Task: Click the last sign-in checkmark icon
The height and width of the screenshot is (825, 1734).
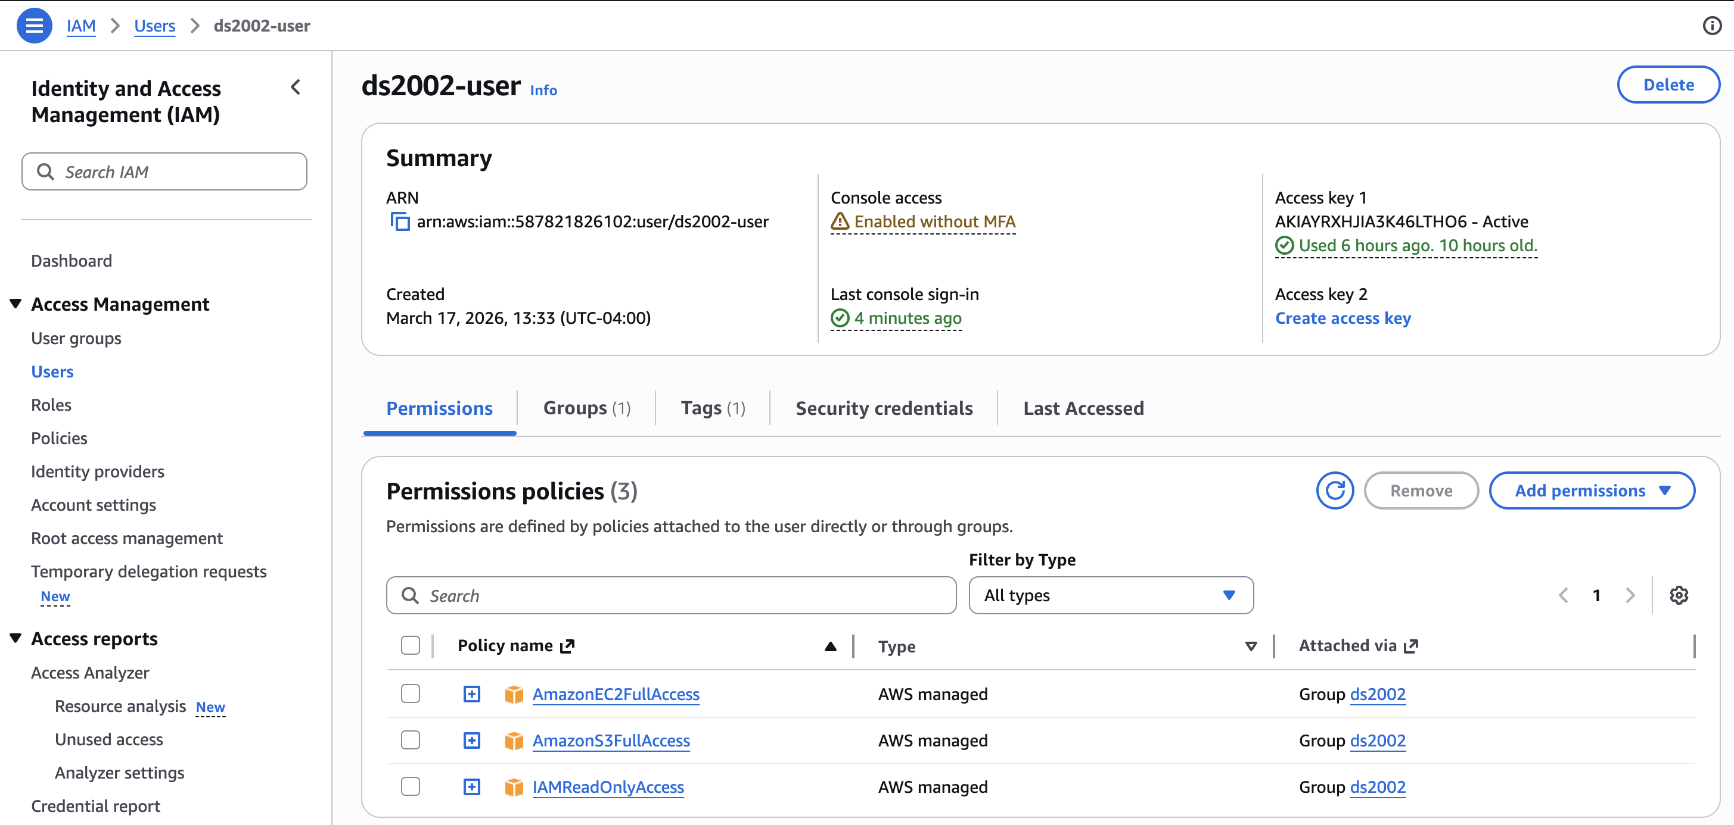Action: point(840,317)
